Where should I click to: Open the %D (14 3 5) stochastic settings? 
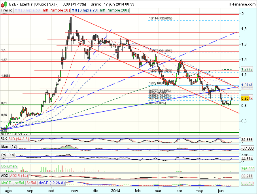click(x=19, y=139)
